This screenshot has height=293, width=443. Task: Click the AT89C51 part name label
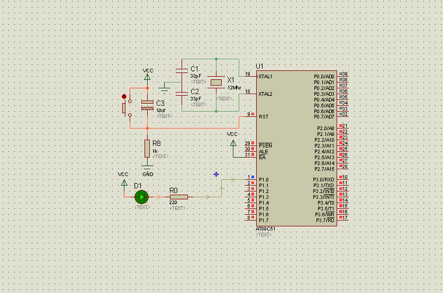tap(265, 229)
